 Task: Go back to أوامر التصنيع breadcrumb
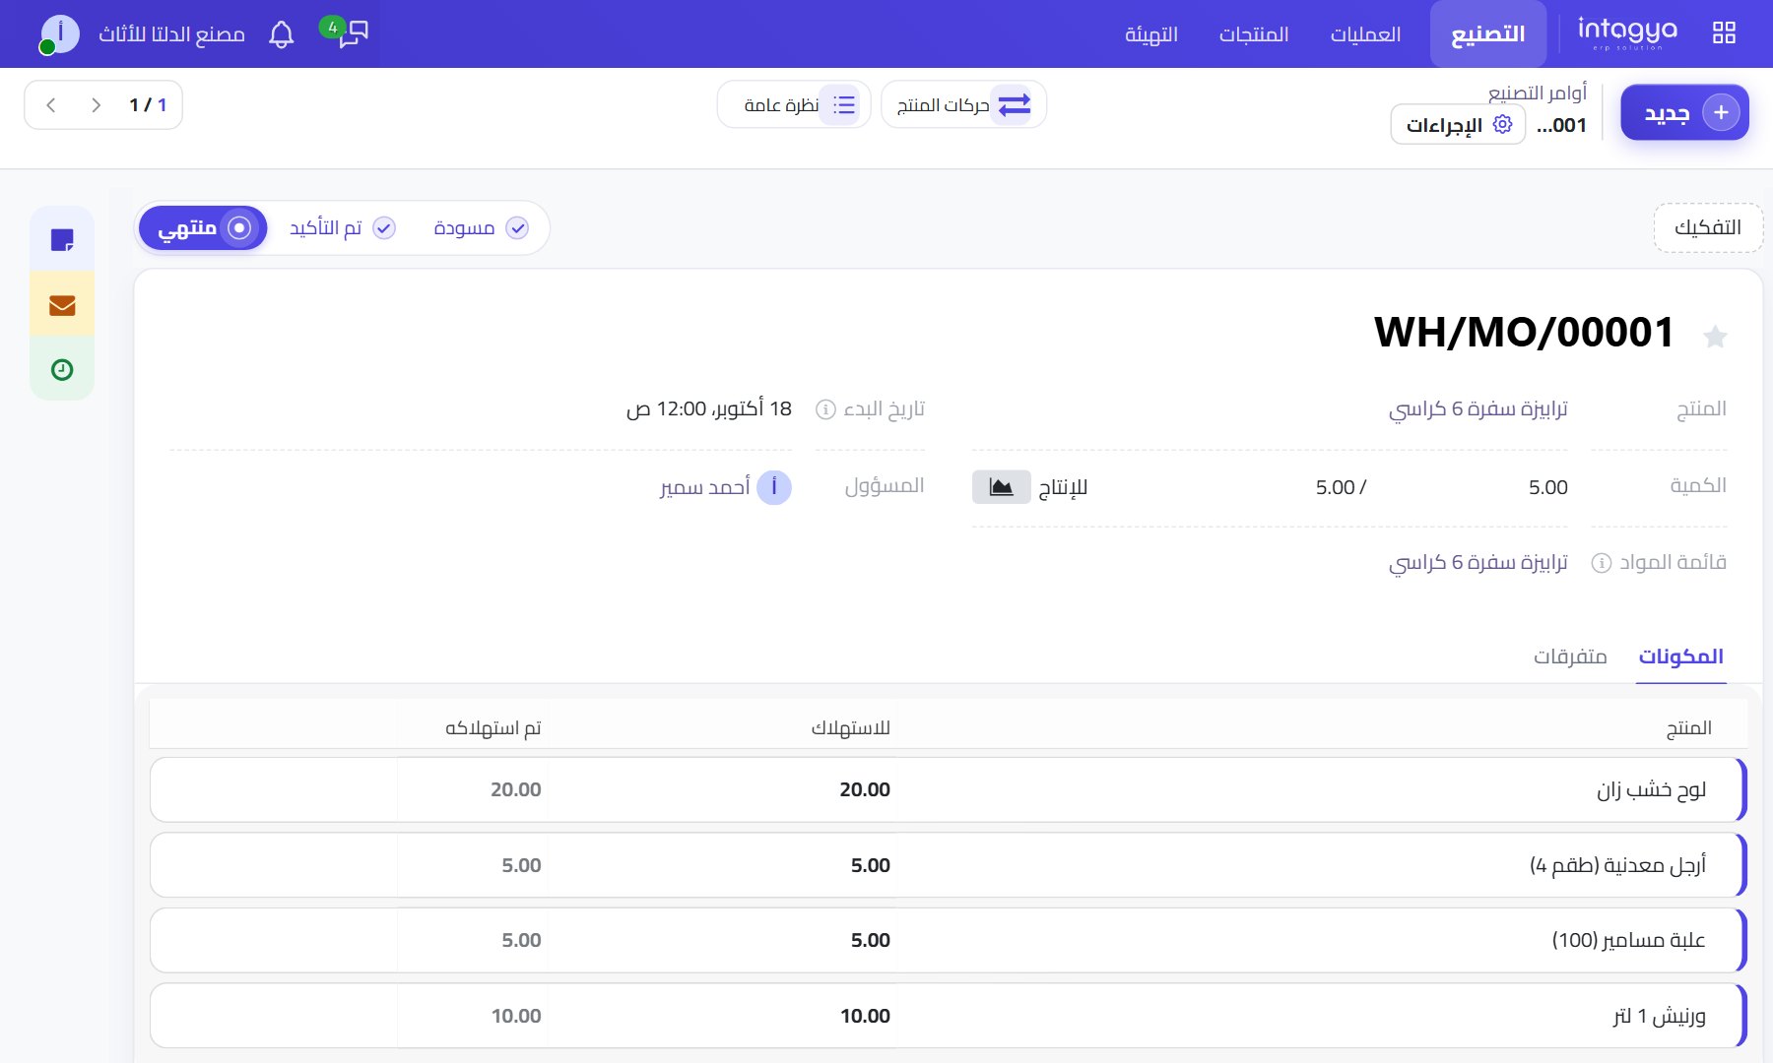coord(1537,93)
